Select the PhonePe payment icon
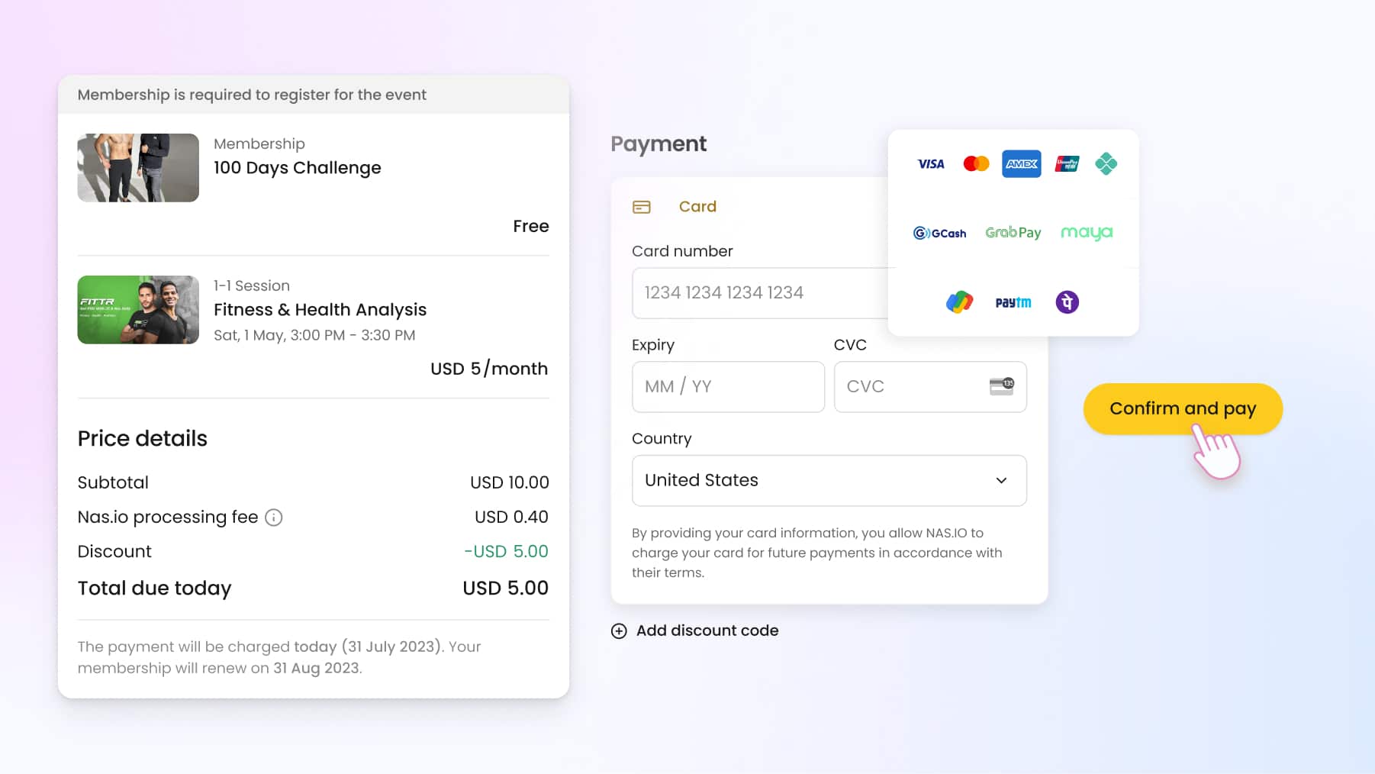 (x=1066, y=302)
